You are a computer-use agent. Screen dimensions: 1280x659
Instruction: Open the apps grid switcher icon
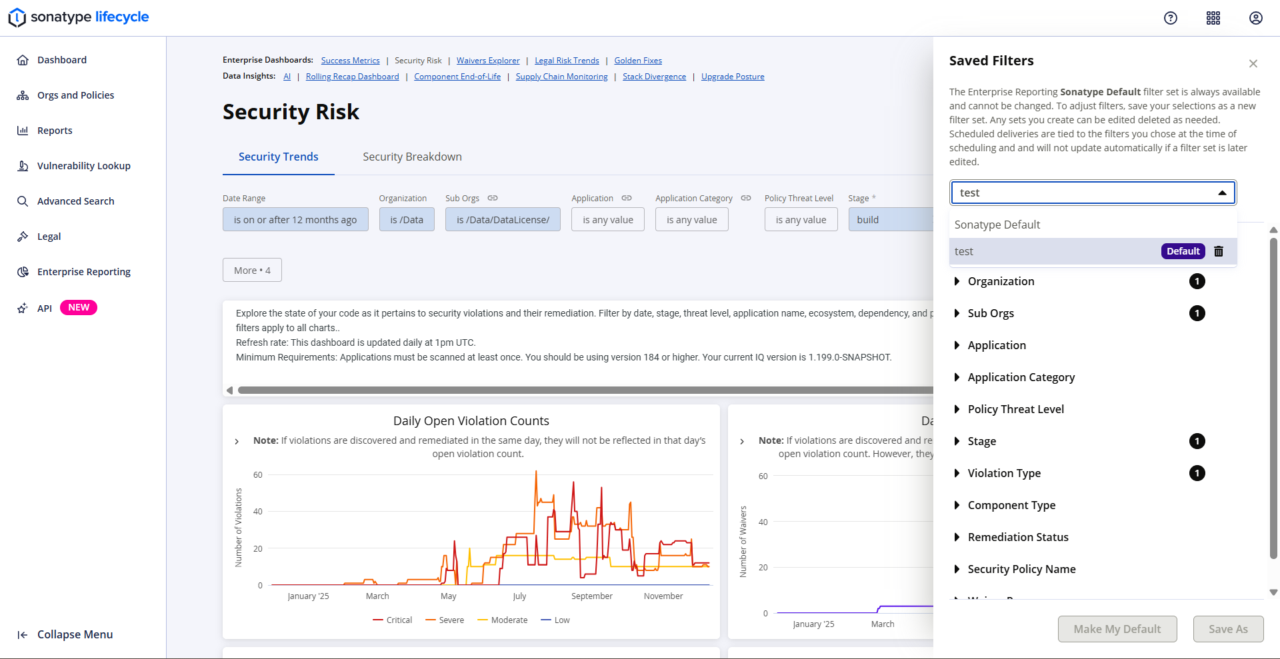click(x=1213, y=18)
